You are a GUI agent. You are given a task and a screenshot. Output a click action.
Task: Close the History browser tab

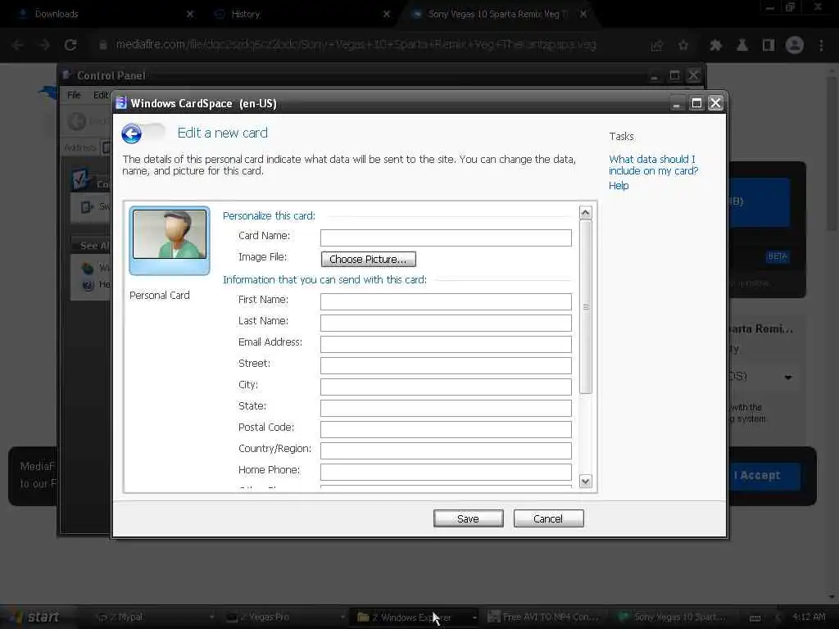[x=387, y=14]
